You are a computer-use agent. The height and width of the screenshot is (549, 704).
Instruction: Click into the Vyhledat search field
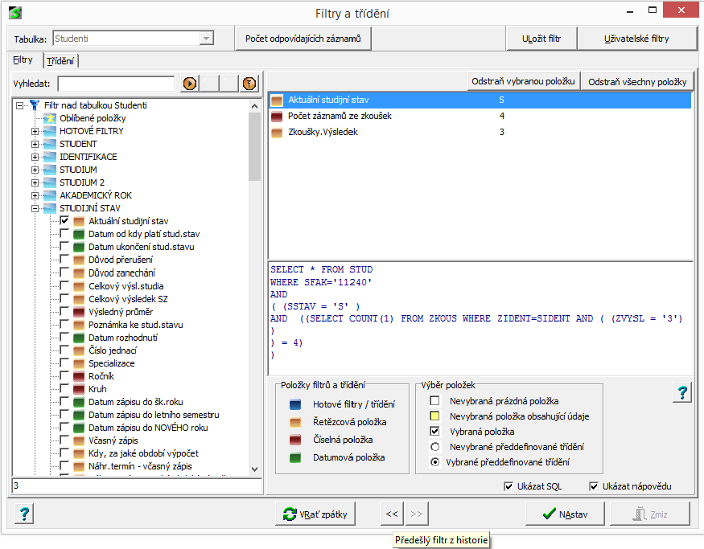pyautogui.click(x=116, y=84)
